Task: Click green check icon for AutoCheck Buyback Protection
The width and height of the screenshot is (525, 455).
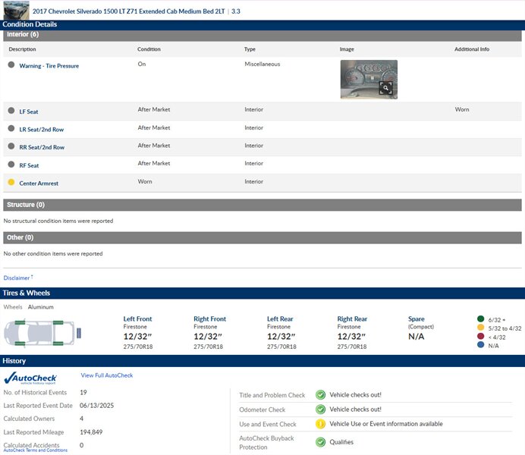Action: coord(320,442)
